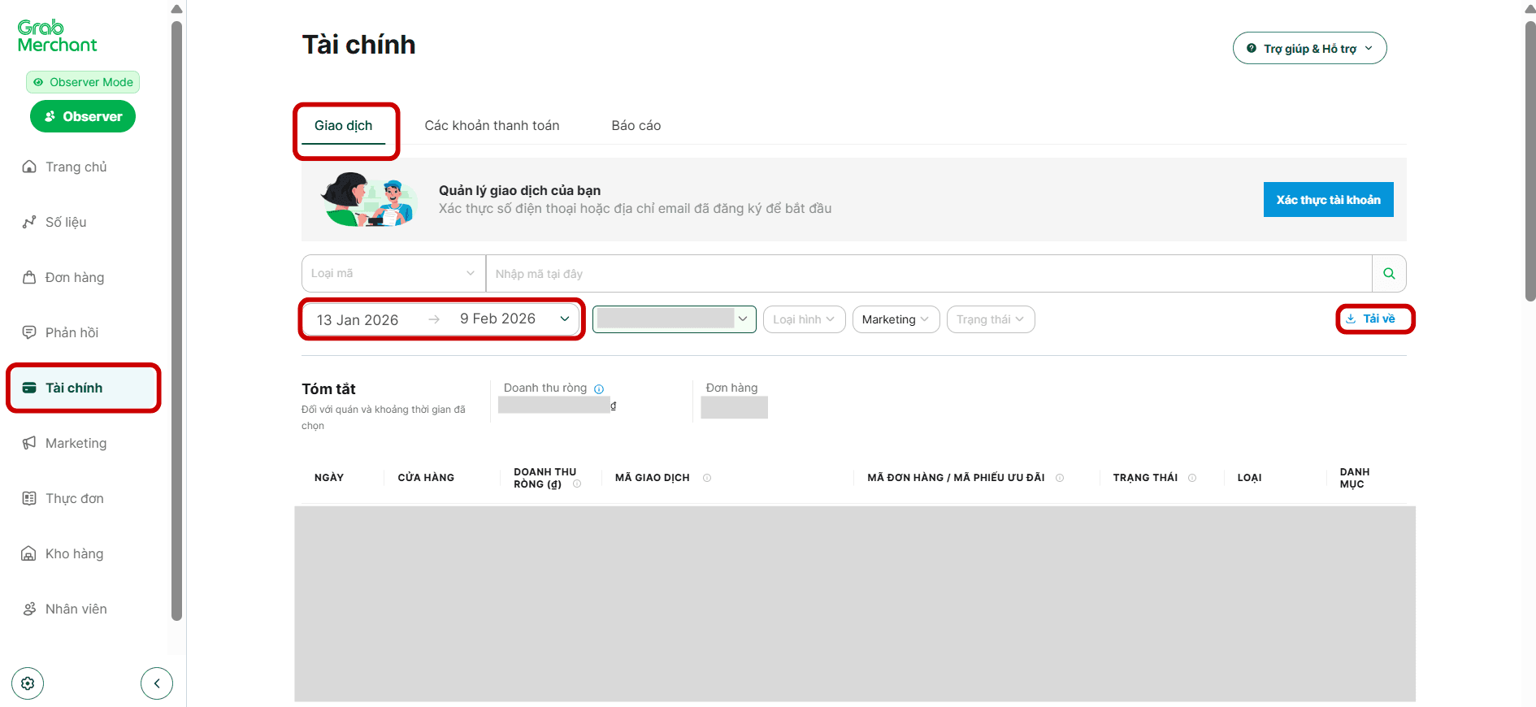
Task: Click the Xác thực tài khoản button
Action: (1328, 200)
